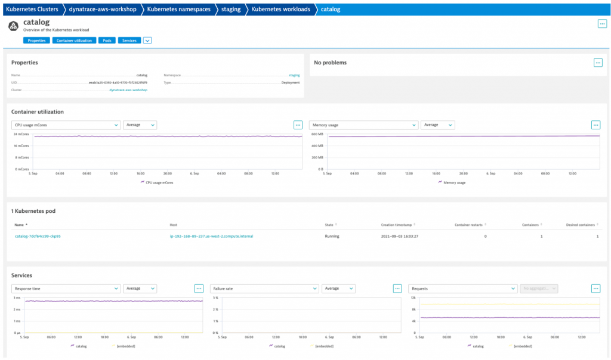
Task: Click the UID value in Properties
Action: (x=118, y=82)
